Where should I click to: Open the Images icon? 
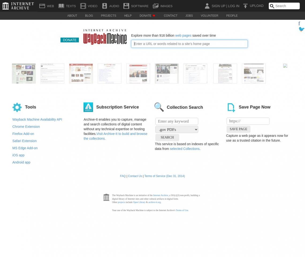[x=156, y=6]
